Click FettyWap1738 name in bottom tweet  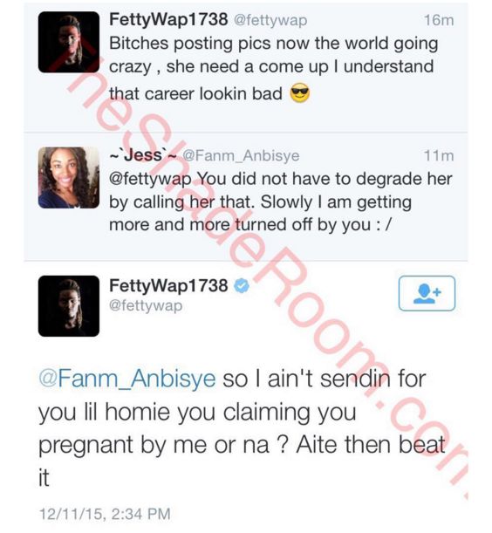pyautogui.click(x=168, y=285)
